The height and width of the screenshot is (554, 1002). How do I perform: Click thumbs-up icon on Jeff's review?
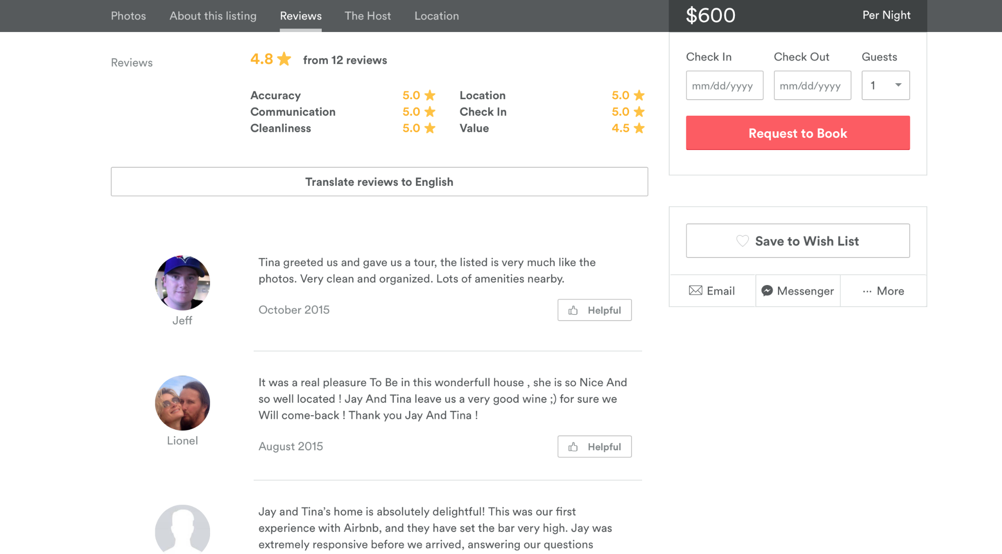pos(573,311)
